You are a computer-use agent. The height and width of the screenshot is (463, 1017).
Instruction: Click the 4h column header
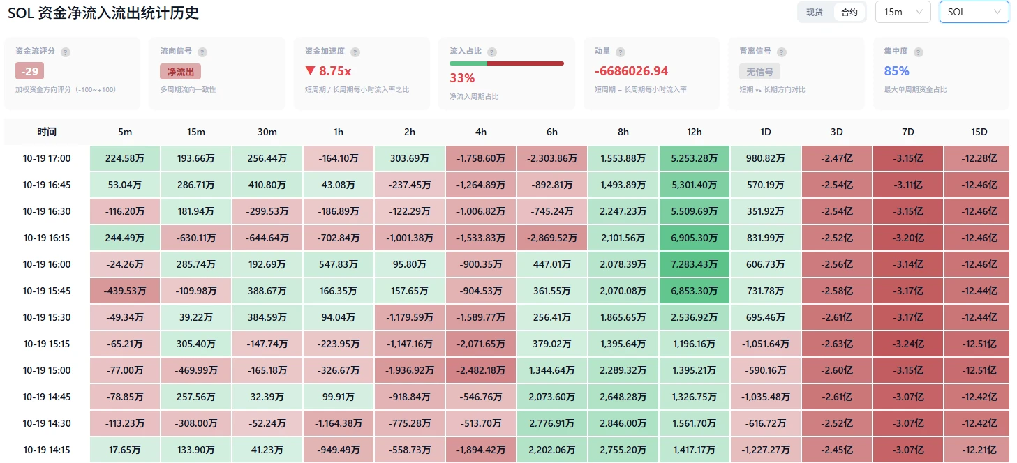[481, 132]
